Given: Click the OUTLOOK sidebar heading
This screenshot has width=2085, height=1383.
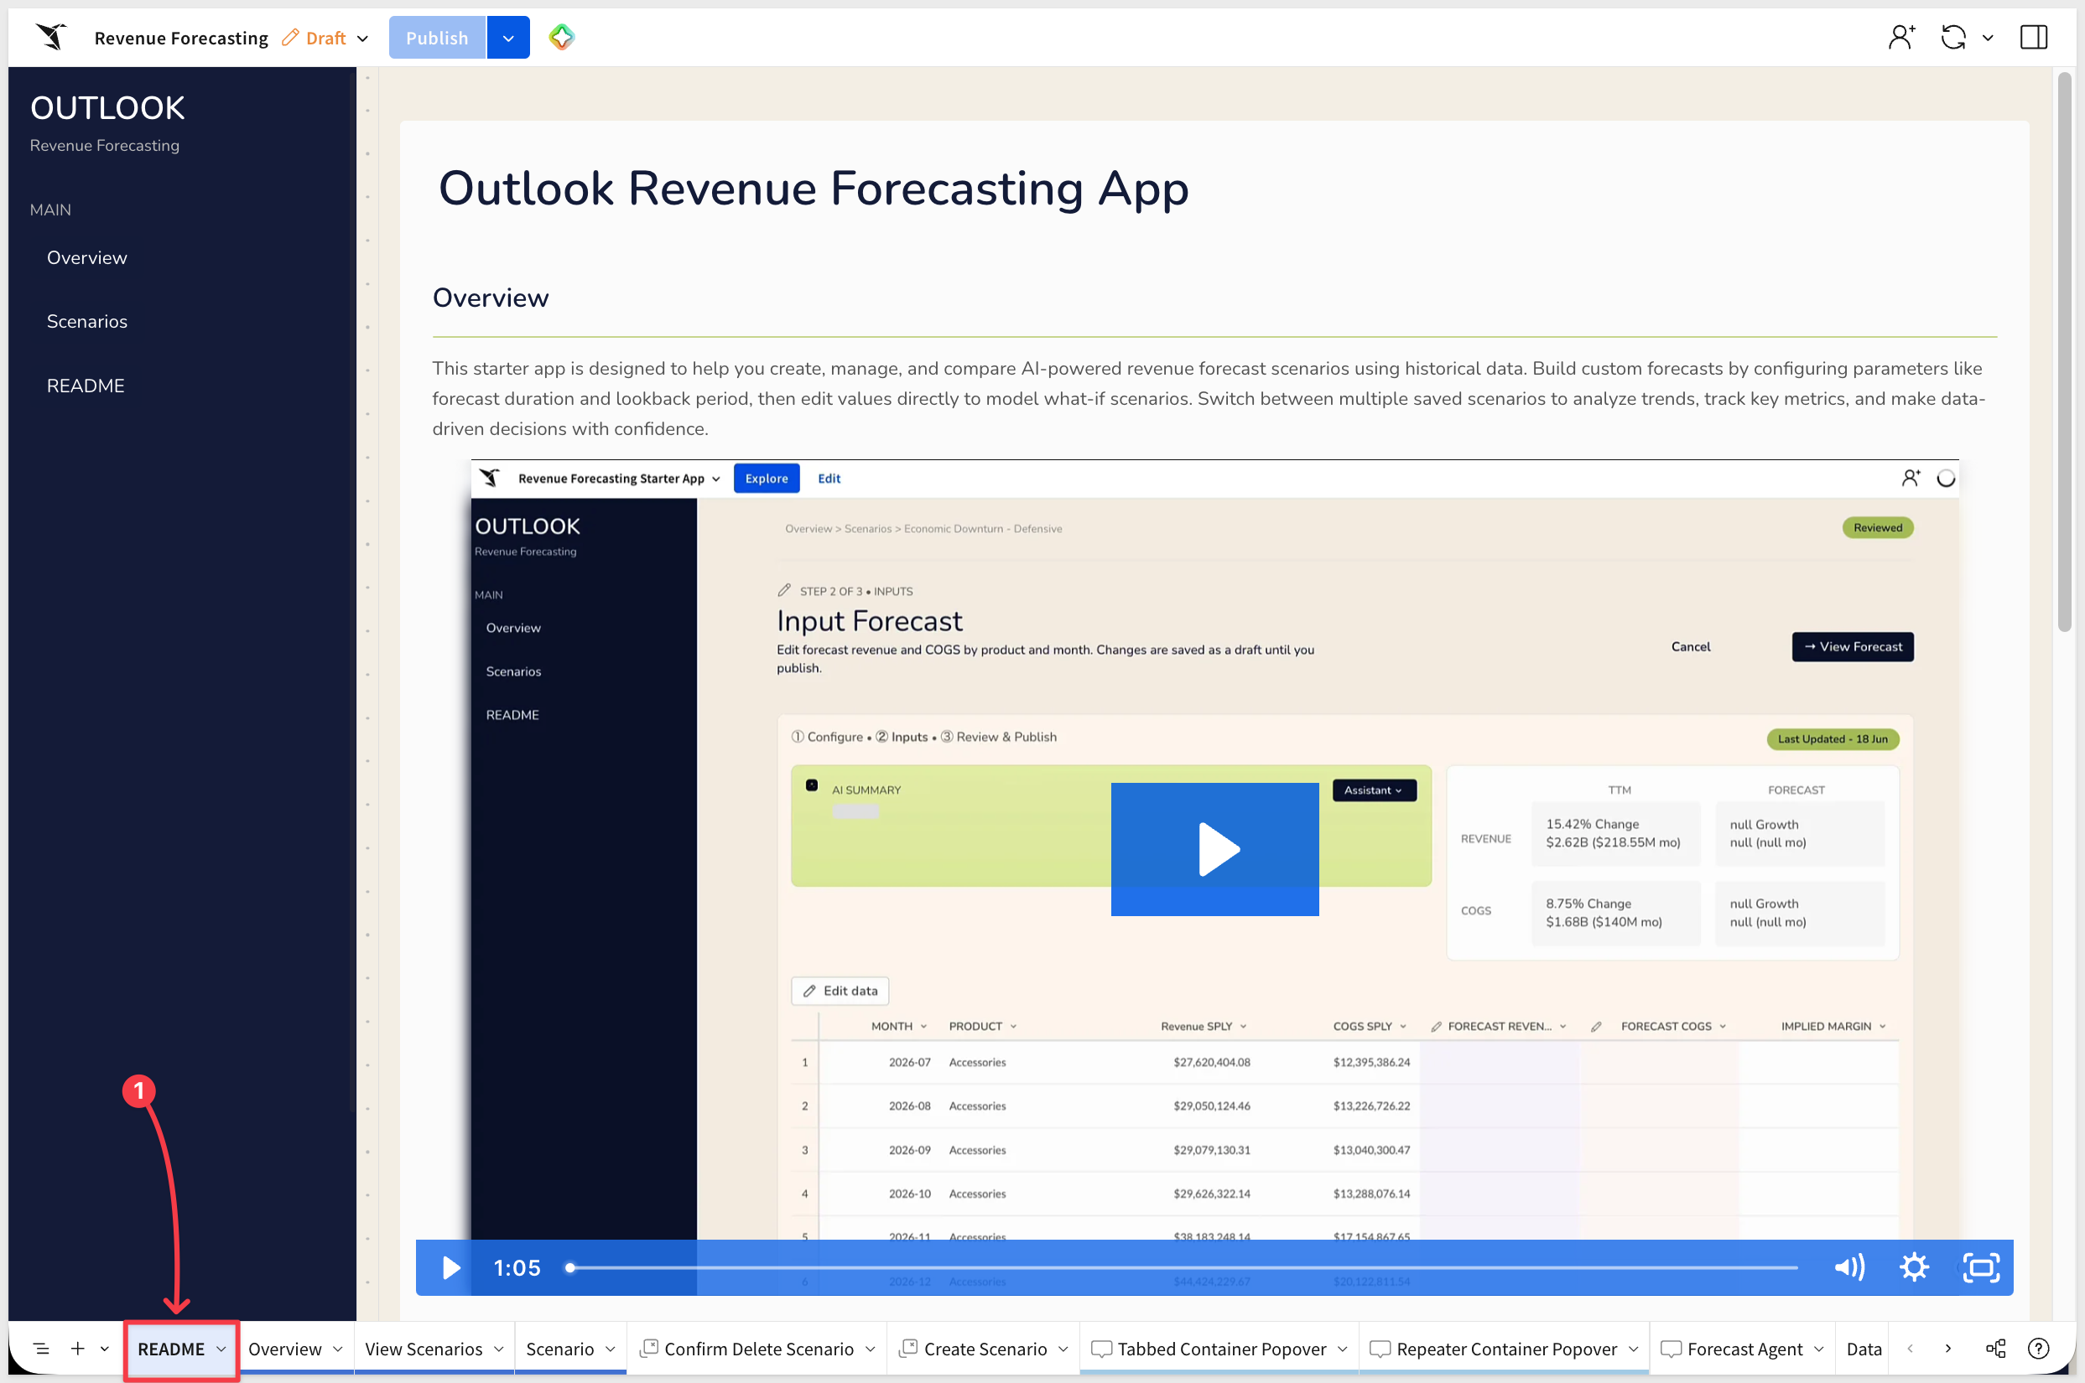Looking at the screenshot, I should [107, 107].
